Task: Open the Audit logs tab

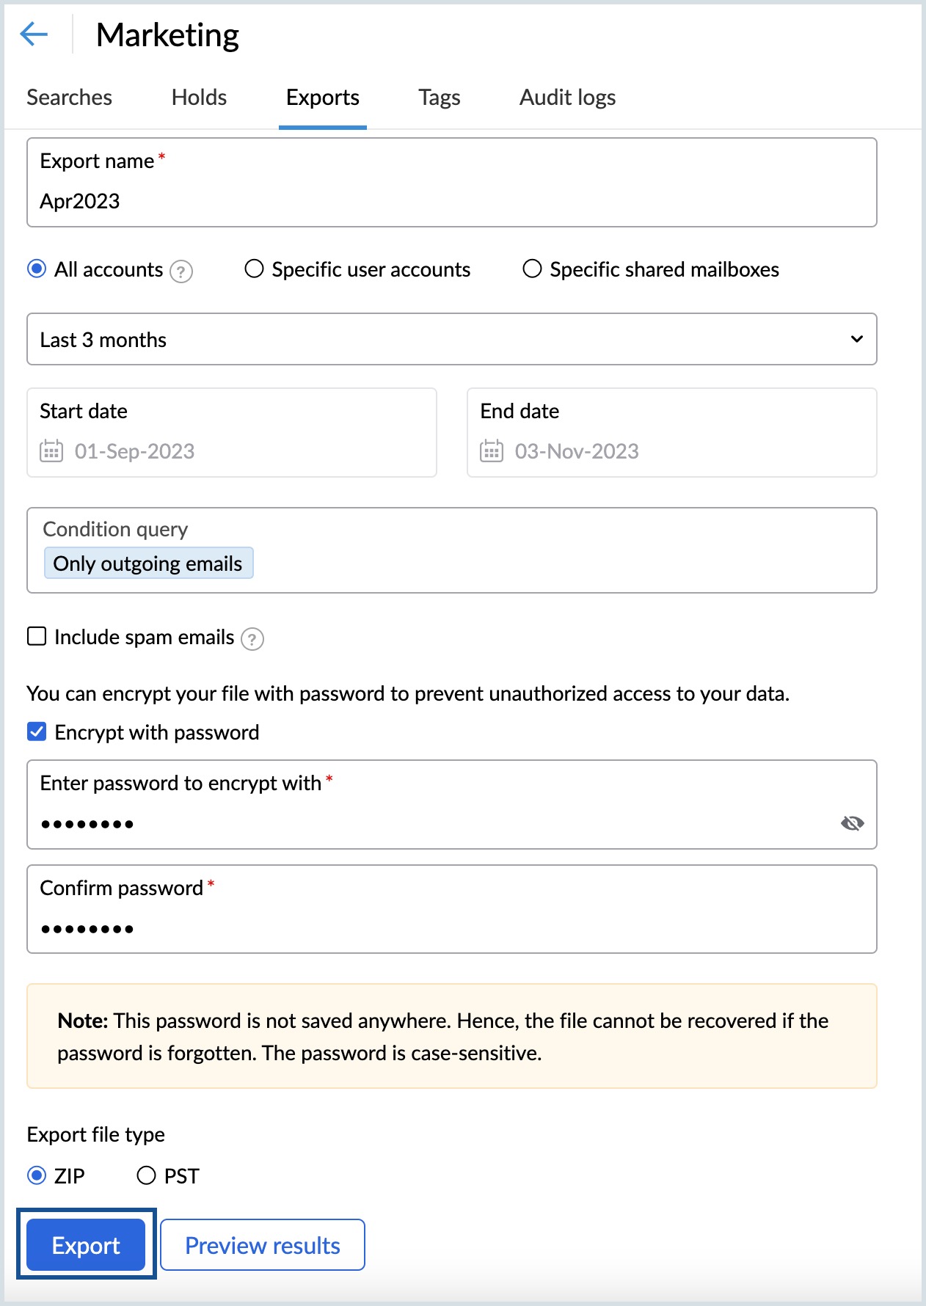Action: (x=567, y=98)
